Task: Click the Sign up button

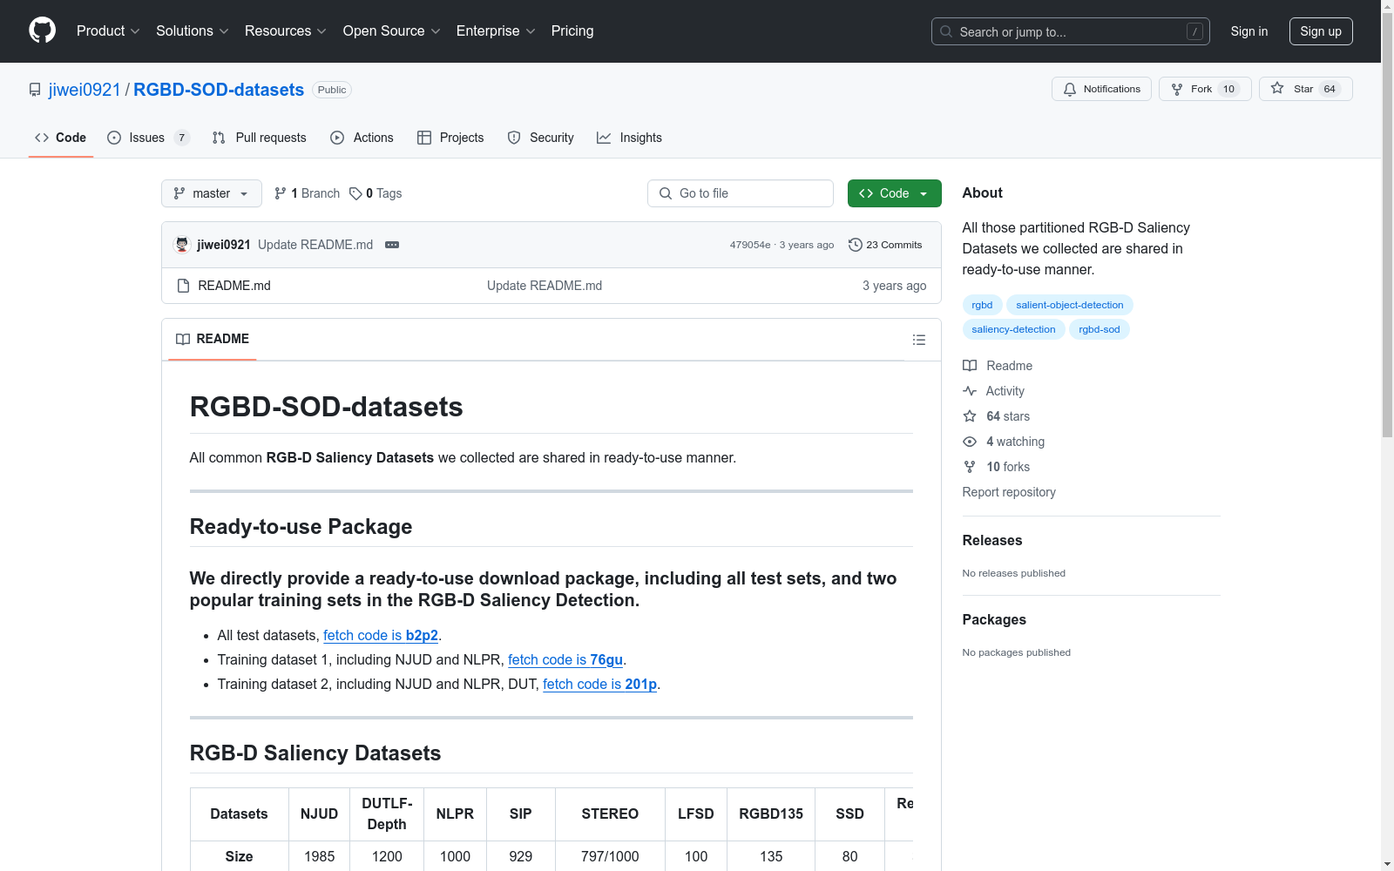Action: [x=1321, y=31]
